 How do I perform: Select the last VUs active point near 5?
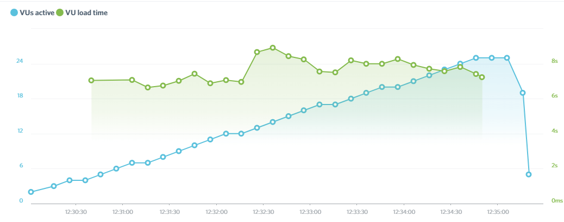coord(528,174)
